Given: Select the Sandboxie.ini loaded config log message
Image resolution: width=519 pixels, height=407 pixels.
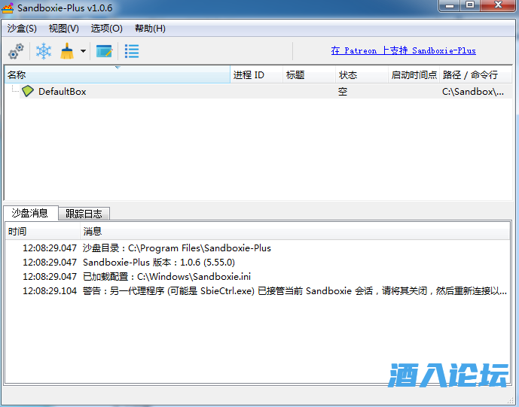Looking at the screenshot, I should (166, 277).
